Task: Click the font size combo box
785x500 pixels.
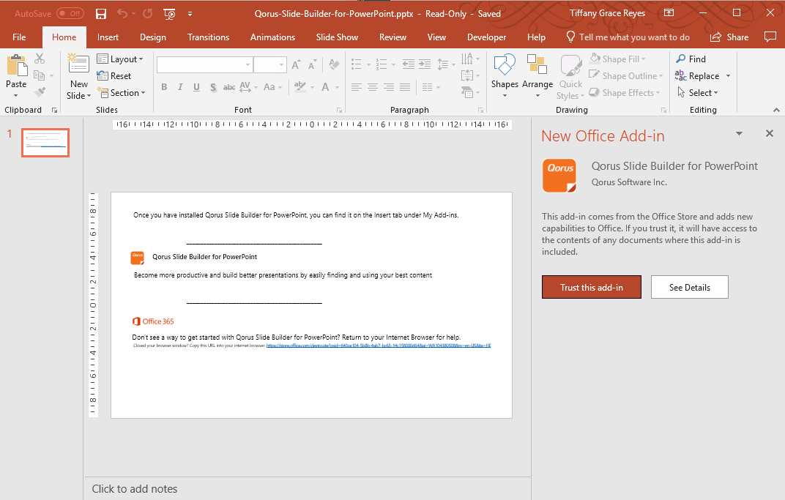Action: (x=269, y=64)
